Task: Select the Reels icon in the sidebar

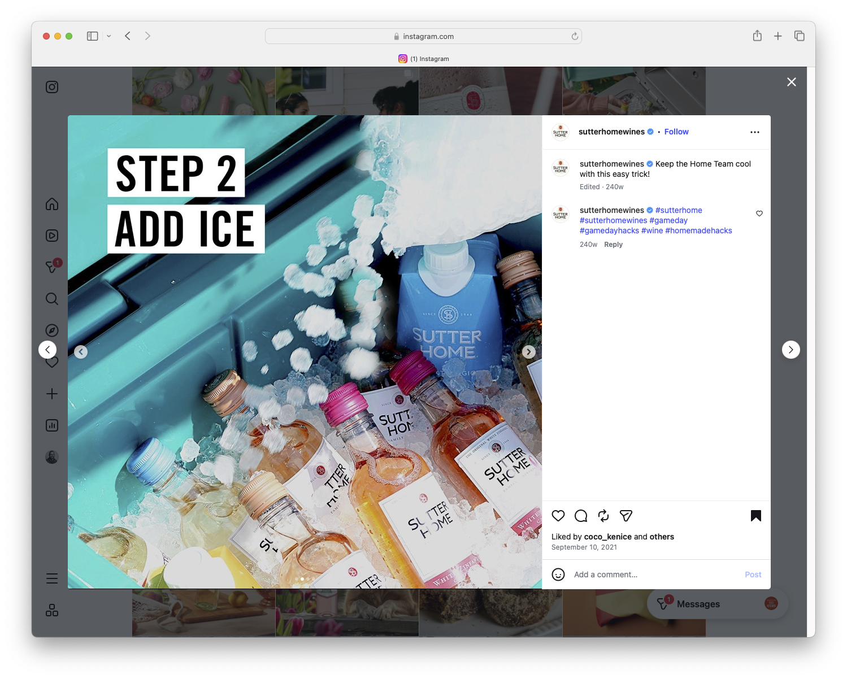Action: (x=51, y=236)
